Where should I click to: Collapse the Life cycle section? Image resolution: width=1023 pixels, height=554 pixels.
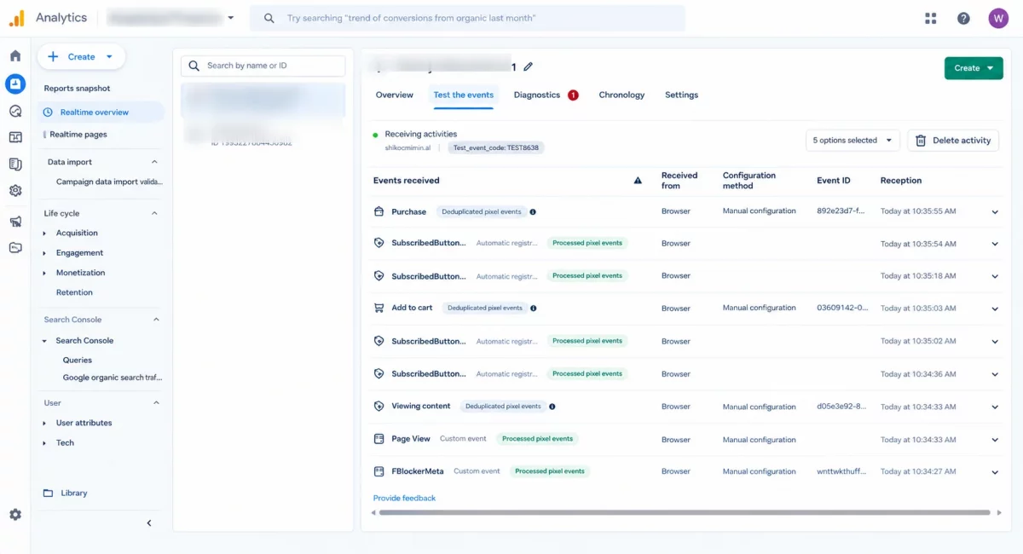[155, 213]
